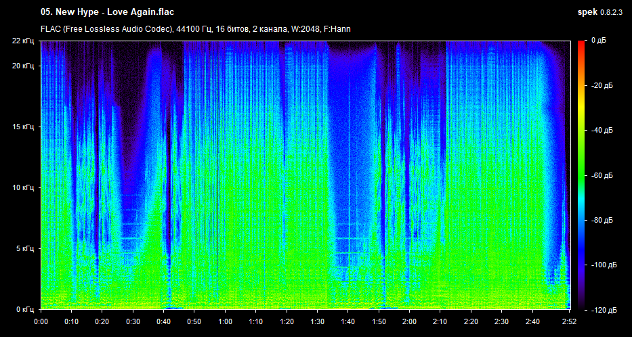Viewport: 632px width, 337px height.
Task: Click inside the spectrogram plot area
Action: (x=305, y=175)
